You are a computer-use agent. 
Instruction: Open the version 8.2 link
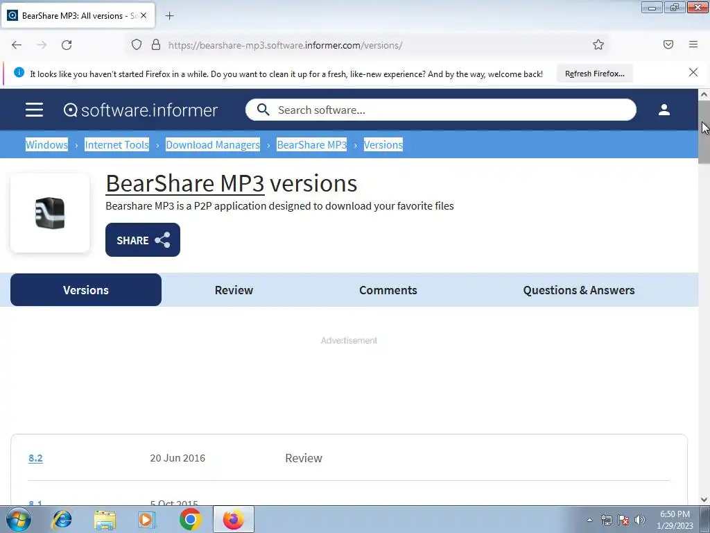coord(35,458)
